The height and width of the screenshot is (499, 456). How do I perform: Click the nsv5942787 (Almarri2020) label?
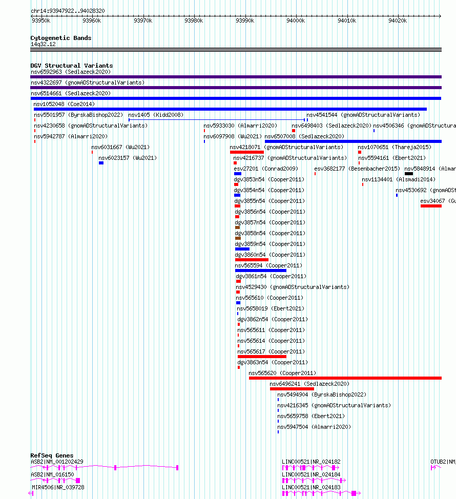pyautogui.click(x=71, y=136)
